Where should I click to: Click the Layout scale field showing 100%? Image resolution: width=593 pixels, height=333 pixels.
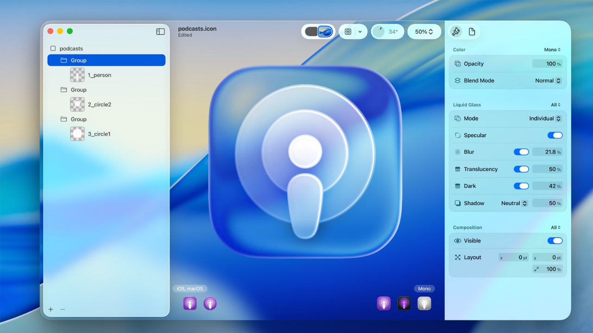click(x=548, y=269)
